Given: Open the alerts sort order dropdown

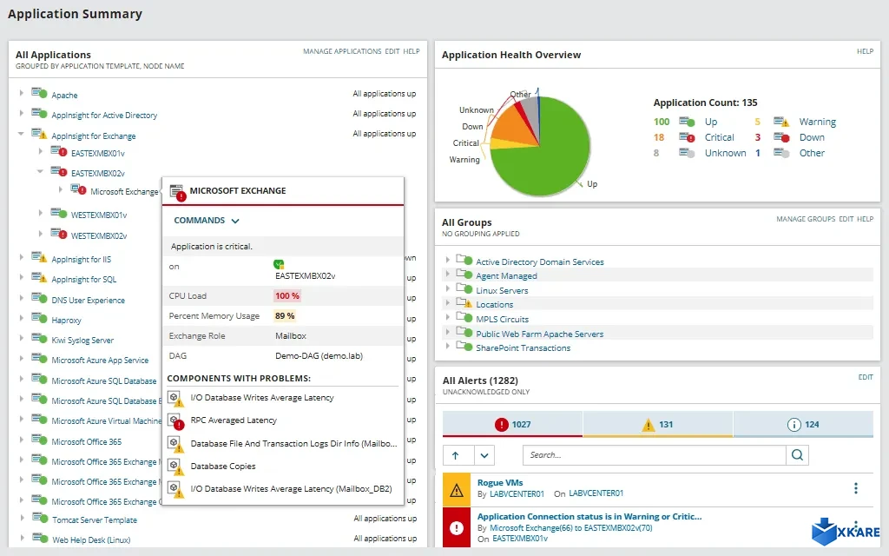Looking at the screenshot, I should (x=484, y=455).
